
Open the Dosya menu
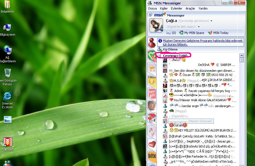click(152, 8)
